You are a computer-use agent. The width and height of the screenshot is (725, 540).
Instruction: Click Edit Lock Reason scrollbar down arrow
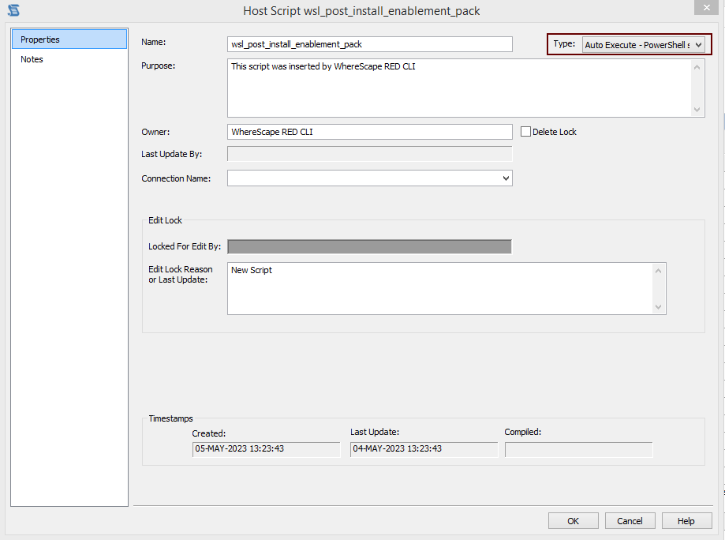tap(659, 307)
